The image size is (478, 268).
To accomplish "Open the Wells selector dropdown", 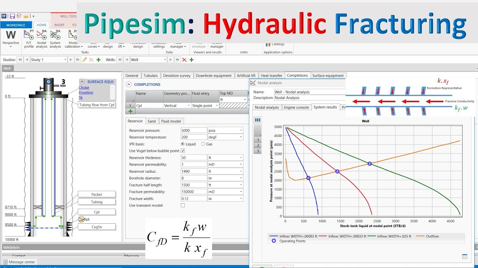I will (x=164, y=60).
